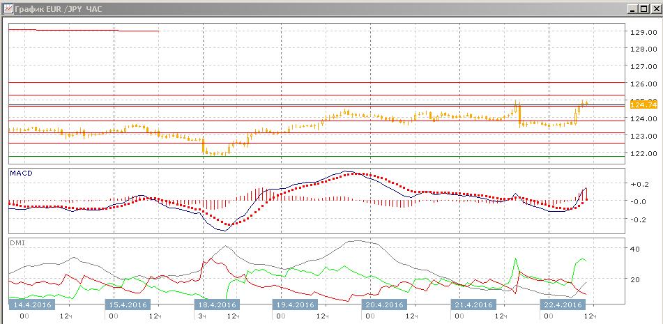
Task: Click the +0.2 MACD scale value
Action: point(639,184)
